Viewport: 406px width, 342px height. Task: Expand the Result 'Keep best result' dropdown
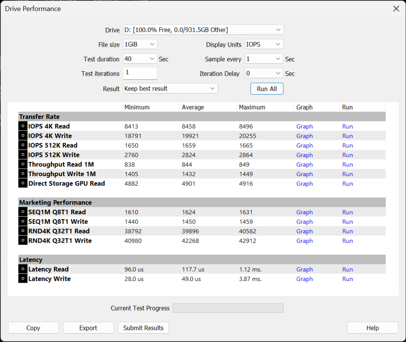click(x=170, y=88)
